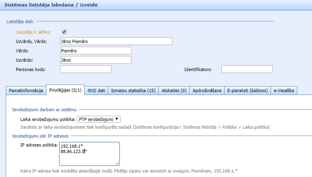The image size is (312, 177).
Task: Select the empty 'Personas kods' field
Action: (85, 69)
